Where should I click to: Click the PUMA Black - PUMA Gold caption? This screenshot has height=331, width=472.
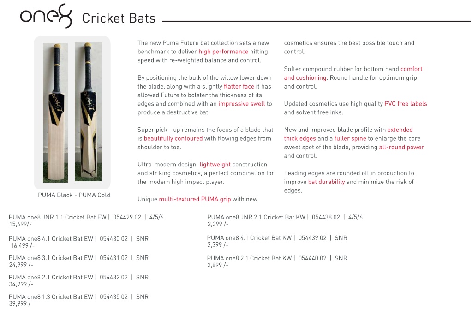tap(74, 195)
